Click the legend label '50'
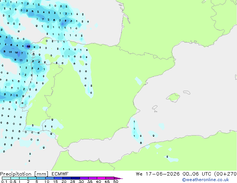 [116, 182]
